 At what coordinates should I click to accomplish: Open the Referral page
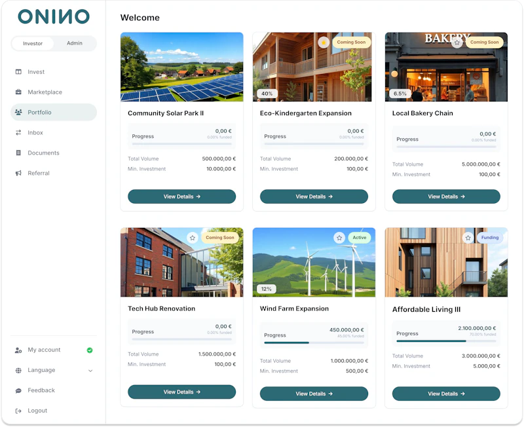pos(54,173)
